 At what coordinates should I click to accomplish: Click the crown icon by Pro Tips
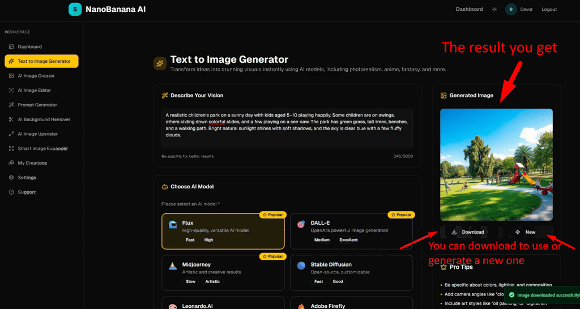click(443, 267)
